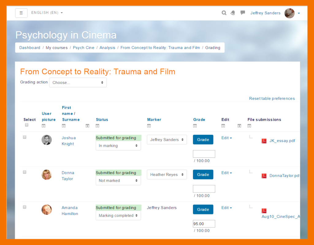Open the search magnifier icon
Viewport: 314px width, 245px height.
coord(224,13)
